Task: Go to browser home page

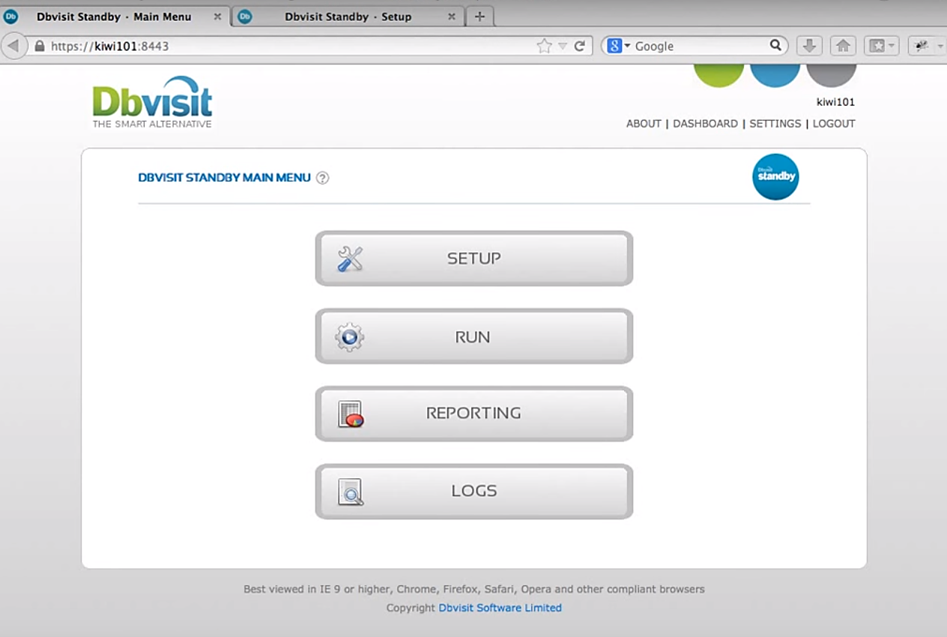Action: coord(843,46)
